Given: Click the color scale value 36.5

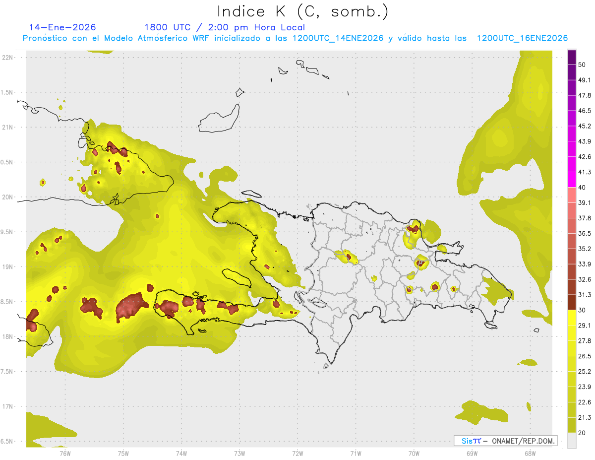Looking at the screenshot, I should pyautogui.click(x=585, y=234).
